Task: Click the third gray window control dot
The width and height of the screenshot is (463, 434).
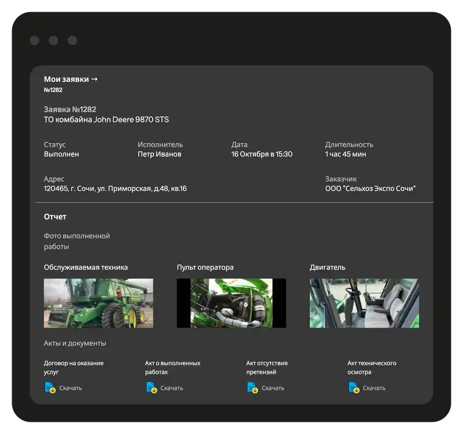Action: tap(72, 40)
